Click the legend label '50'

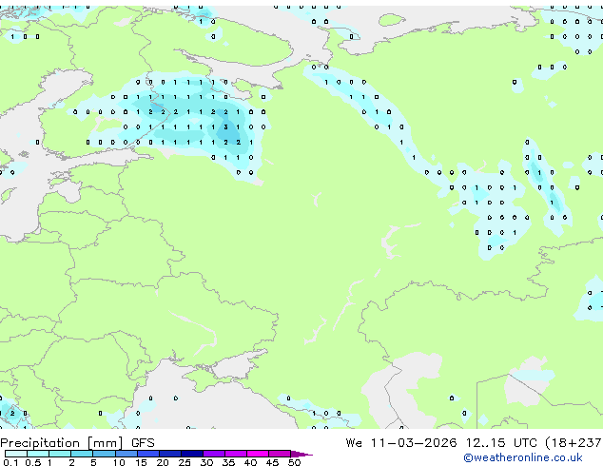point(294,462)
